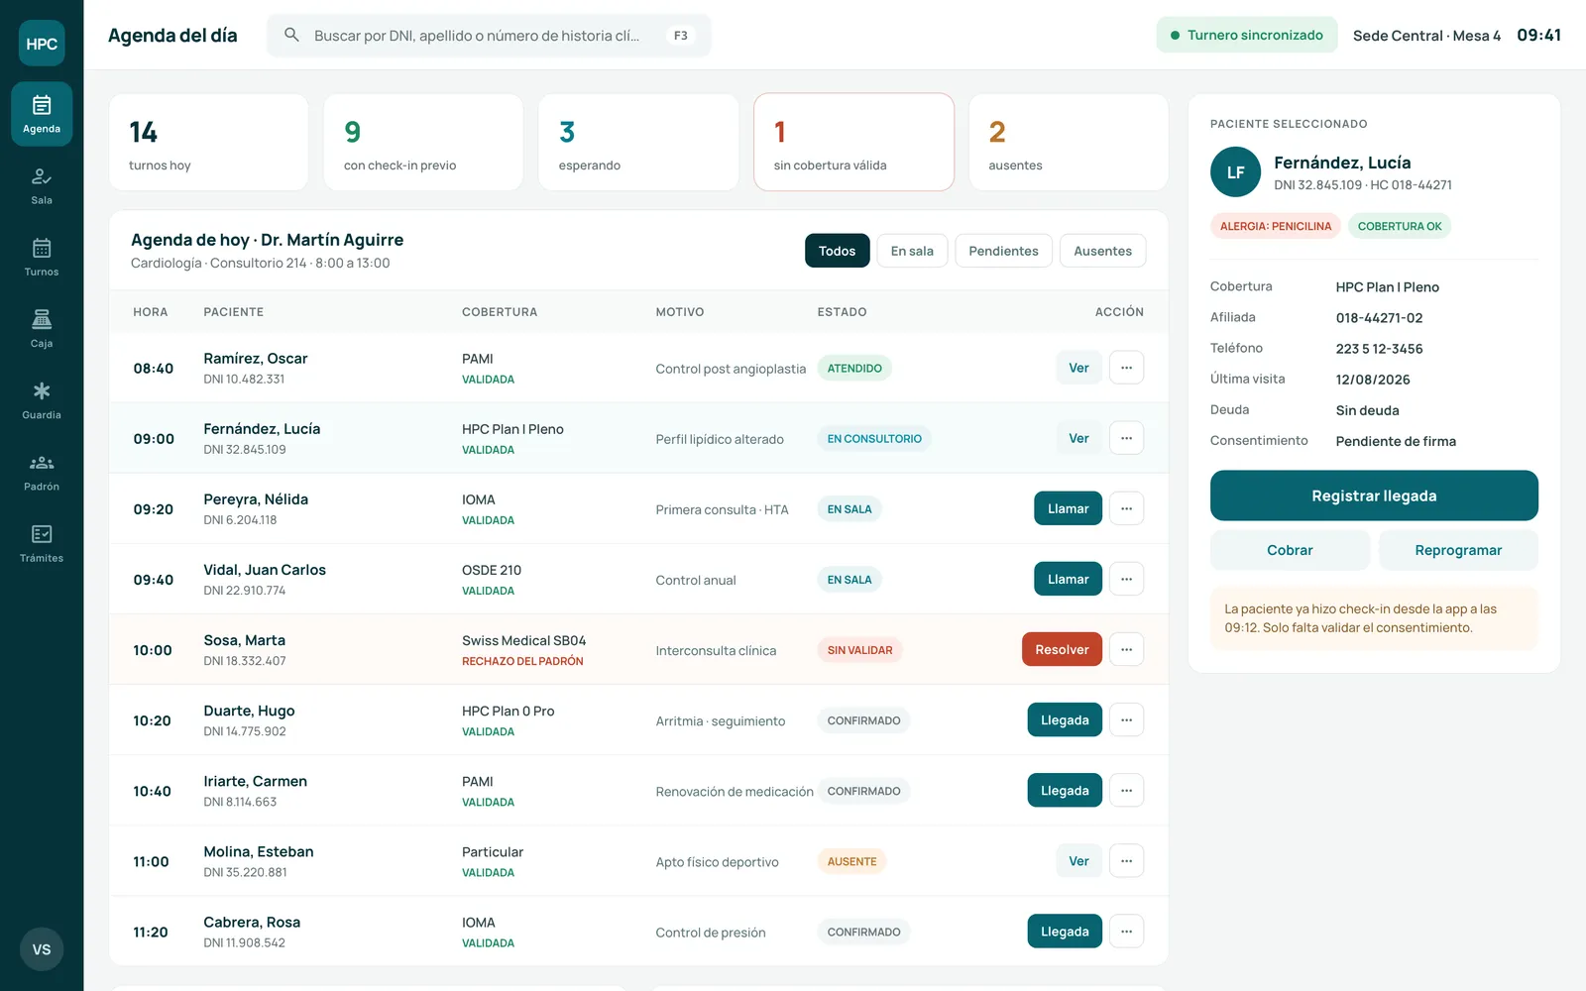Switch to Guardia in sidebar
Image resolution: width=1586 pixels, height=991 pixels.
point(42,399)
